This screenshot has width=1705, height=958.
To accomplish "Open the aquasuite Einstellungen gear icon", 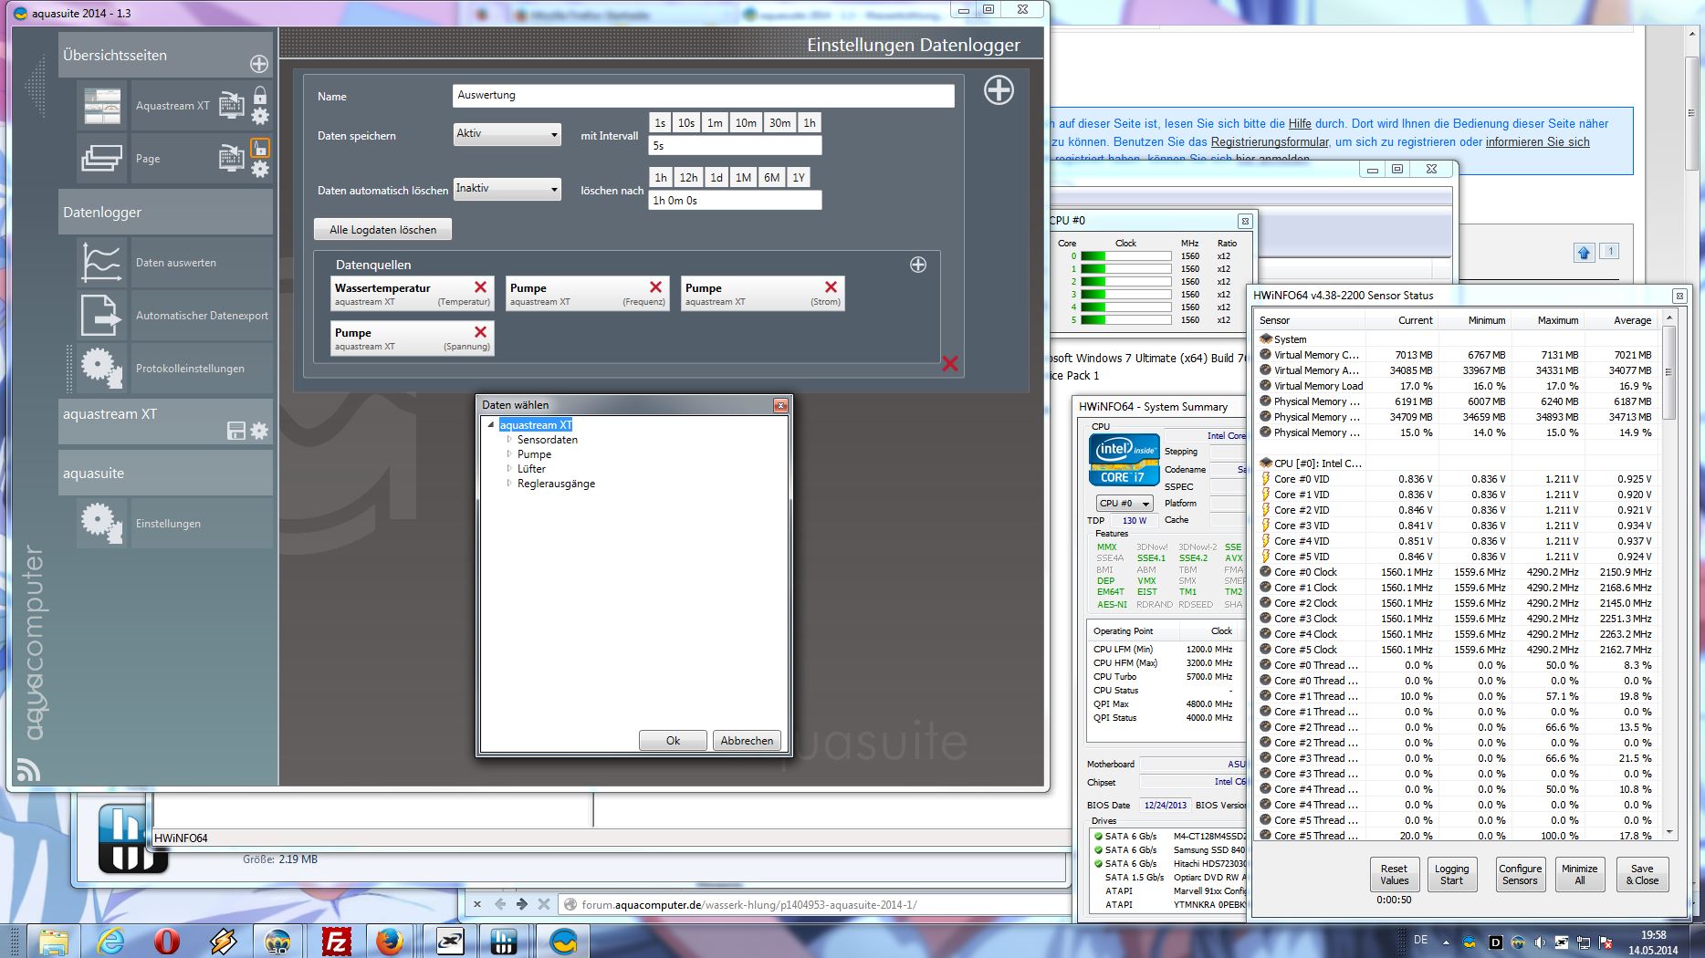I will [x=101, y=524].
